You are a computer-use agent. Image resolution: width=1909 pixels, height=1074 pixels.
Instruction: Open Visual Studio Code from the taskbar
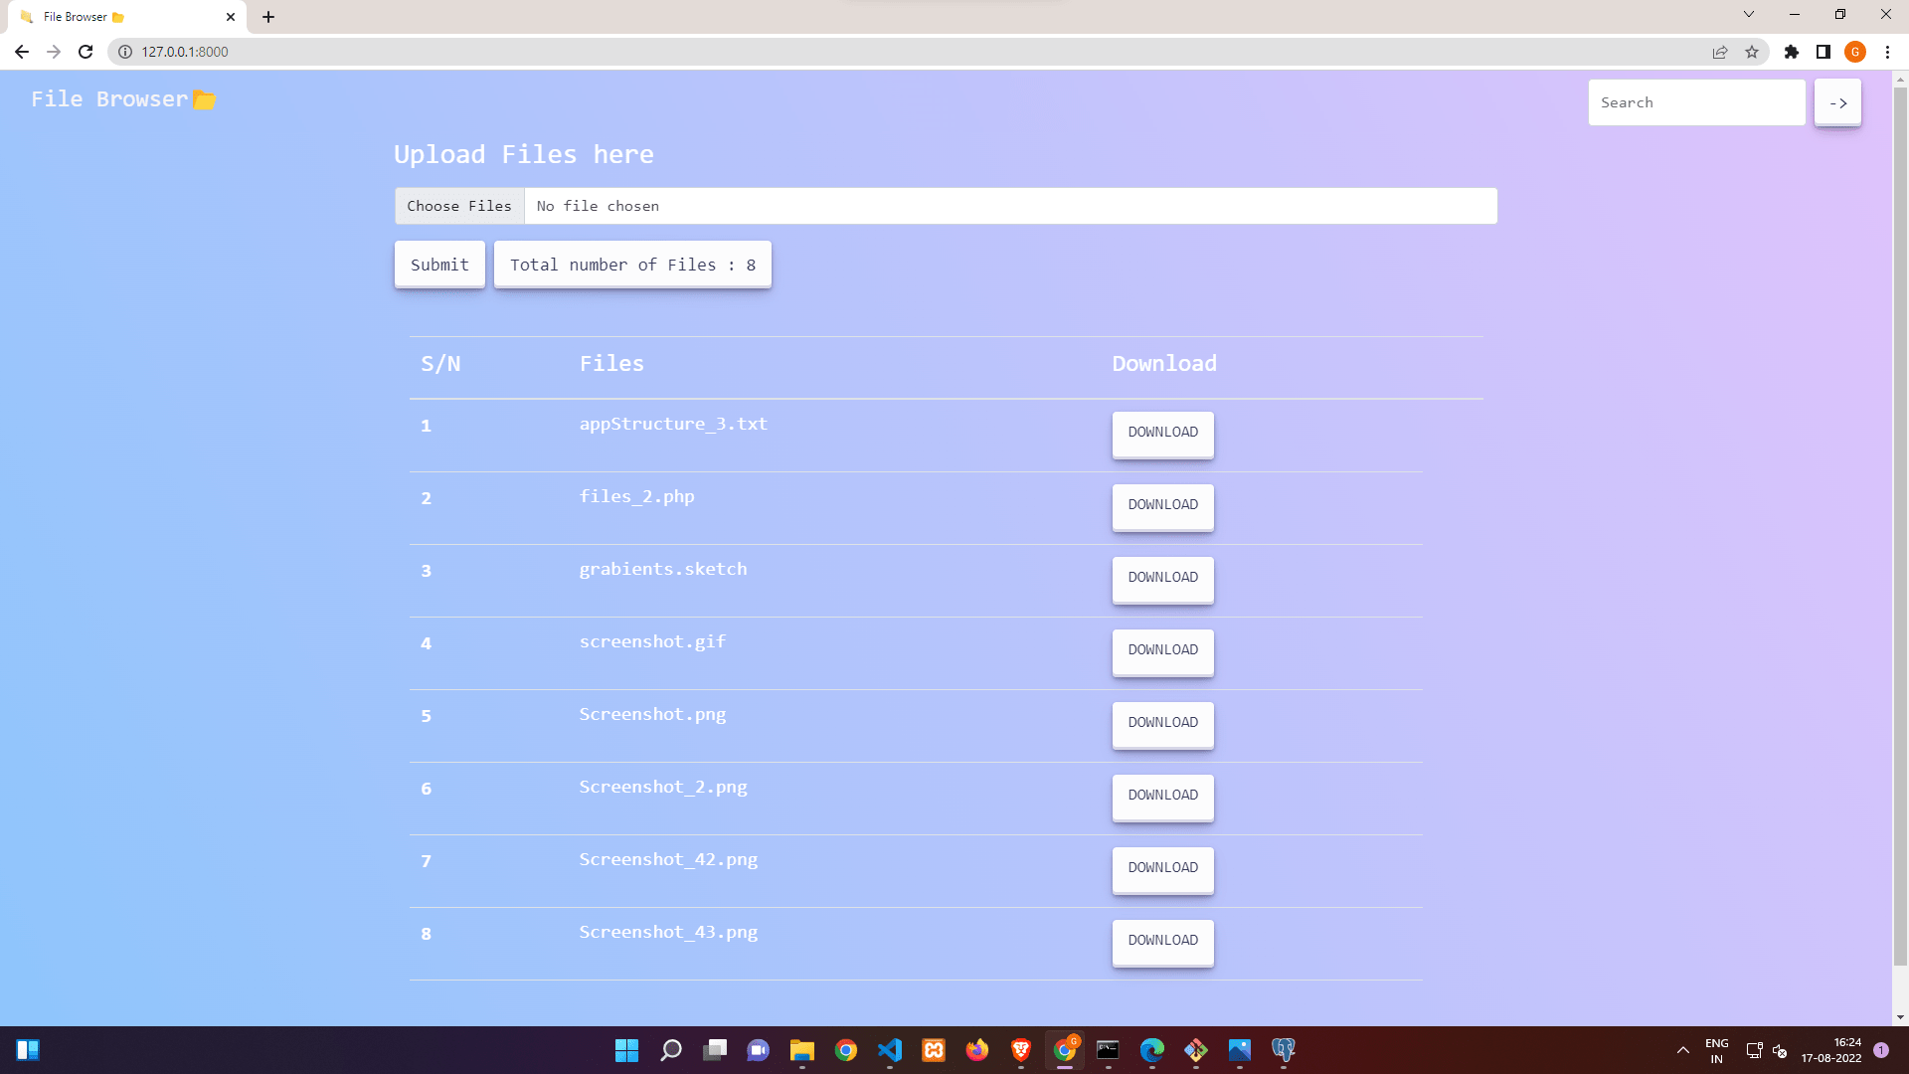(890, 1051)
